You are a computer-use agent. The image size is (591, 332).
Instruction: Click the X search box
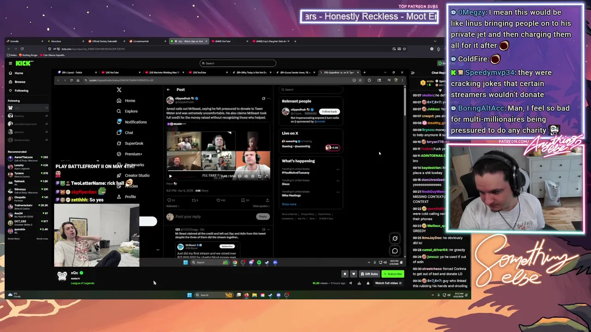point(312,89)
